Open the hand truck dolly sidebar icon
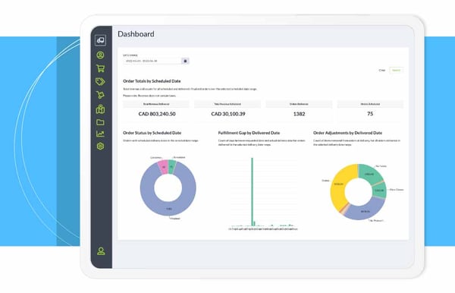Viewport: 455px width, 293px height. pos(100,95)
